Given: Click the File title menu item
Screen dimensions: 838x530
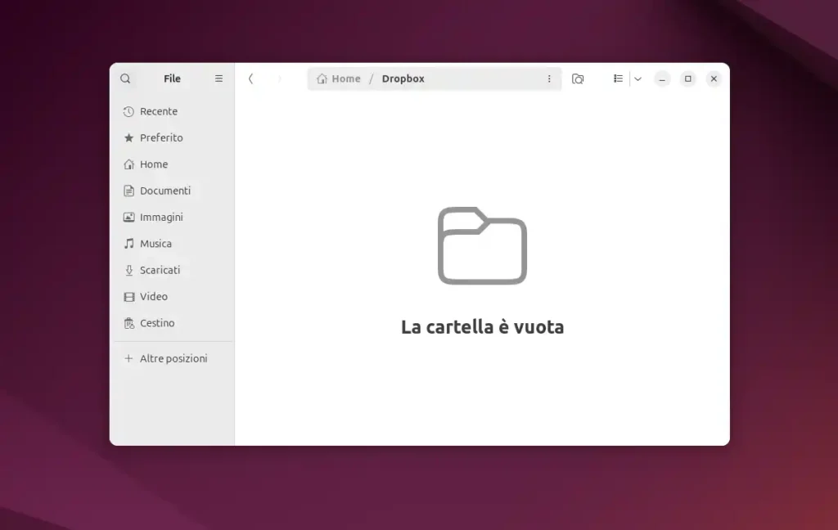Looking at the screenshot, I should point(172,79).
